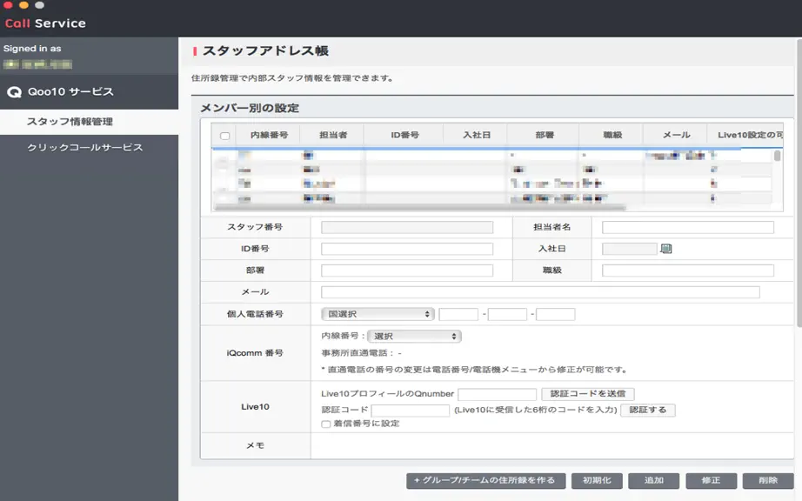Click + グループ/チームの住所録を作る button
Image resolution: width=802 pixels, height=501 pixels.
coord(486,480)
